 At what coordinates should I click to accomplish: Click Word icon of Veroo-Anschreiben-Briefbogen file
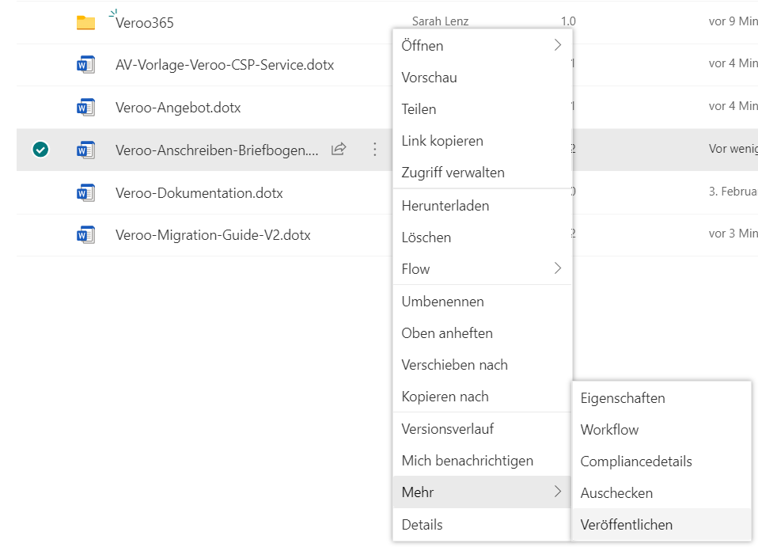click(85, 150)
